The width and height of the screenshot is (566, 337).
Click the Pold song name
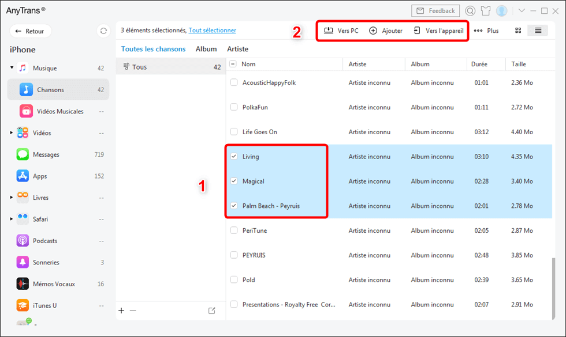click(x=249, y=280)
